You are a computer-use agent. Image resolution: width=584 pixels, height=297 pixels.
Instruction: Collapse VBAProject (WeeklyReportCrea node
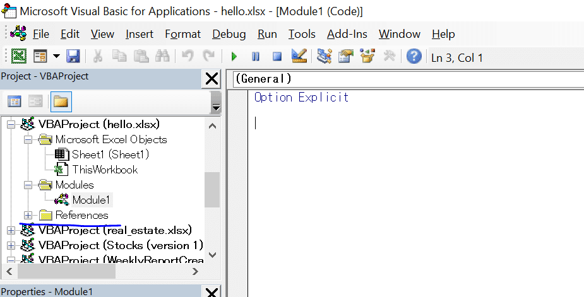pyautogui.click(x=11, y=260)
